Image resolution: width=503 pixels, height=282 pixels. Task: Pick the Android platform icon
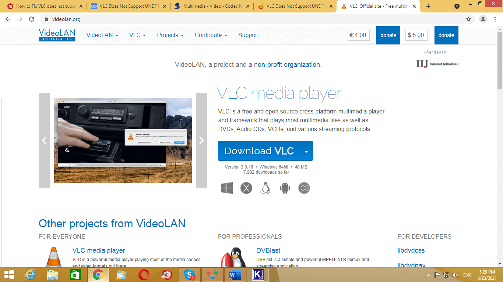(x=285, y=188)
